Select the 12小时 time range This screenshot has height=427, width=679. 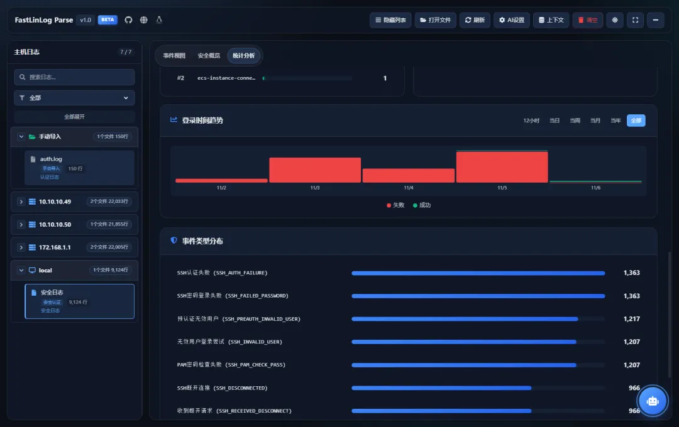[531, 121]
